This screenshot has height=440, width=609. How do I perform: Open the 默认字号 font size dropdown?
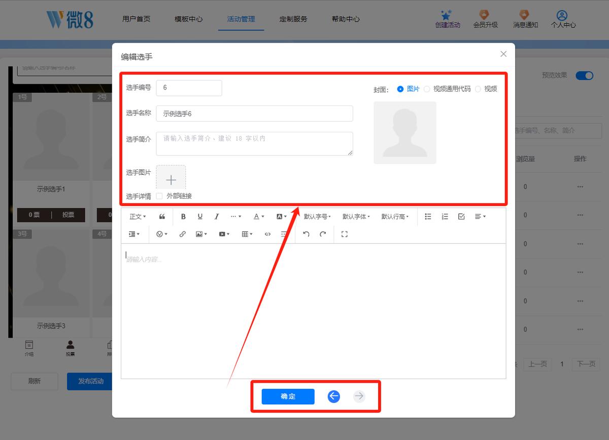(x=317, y=216)
